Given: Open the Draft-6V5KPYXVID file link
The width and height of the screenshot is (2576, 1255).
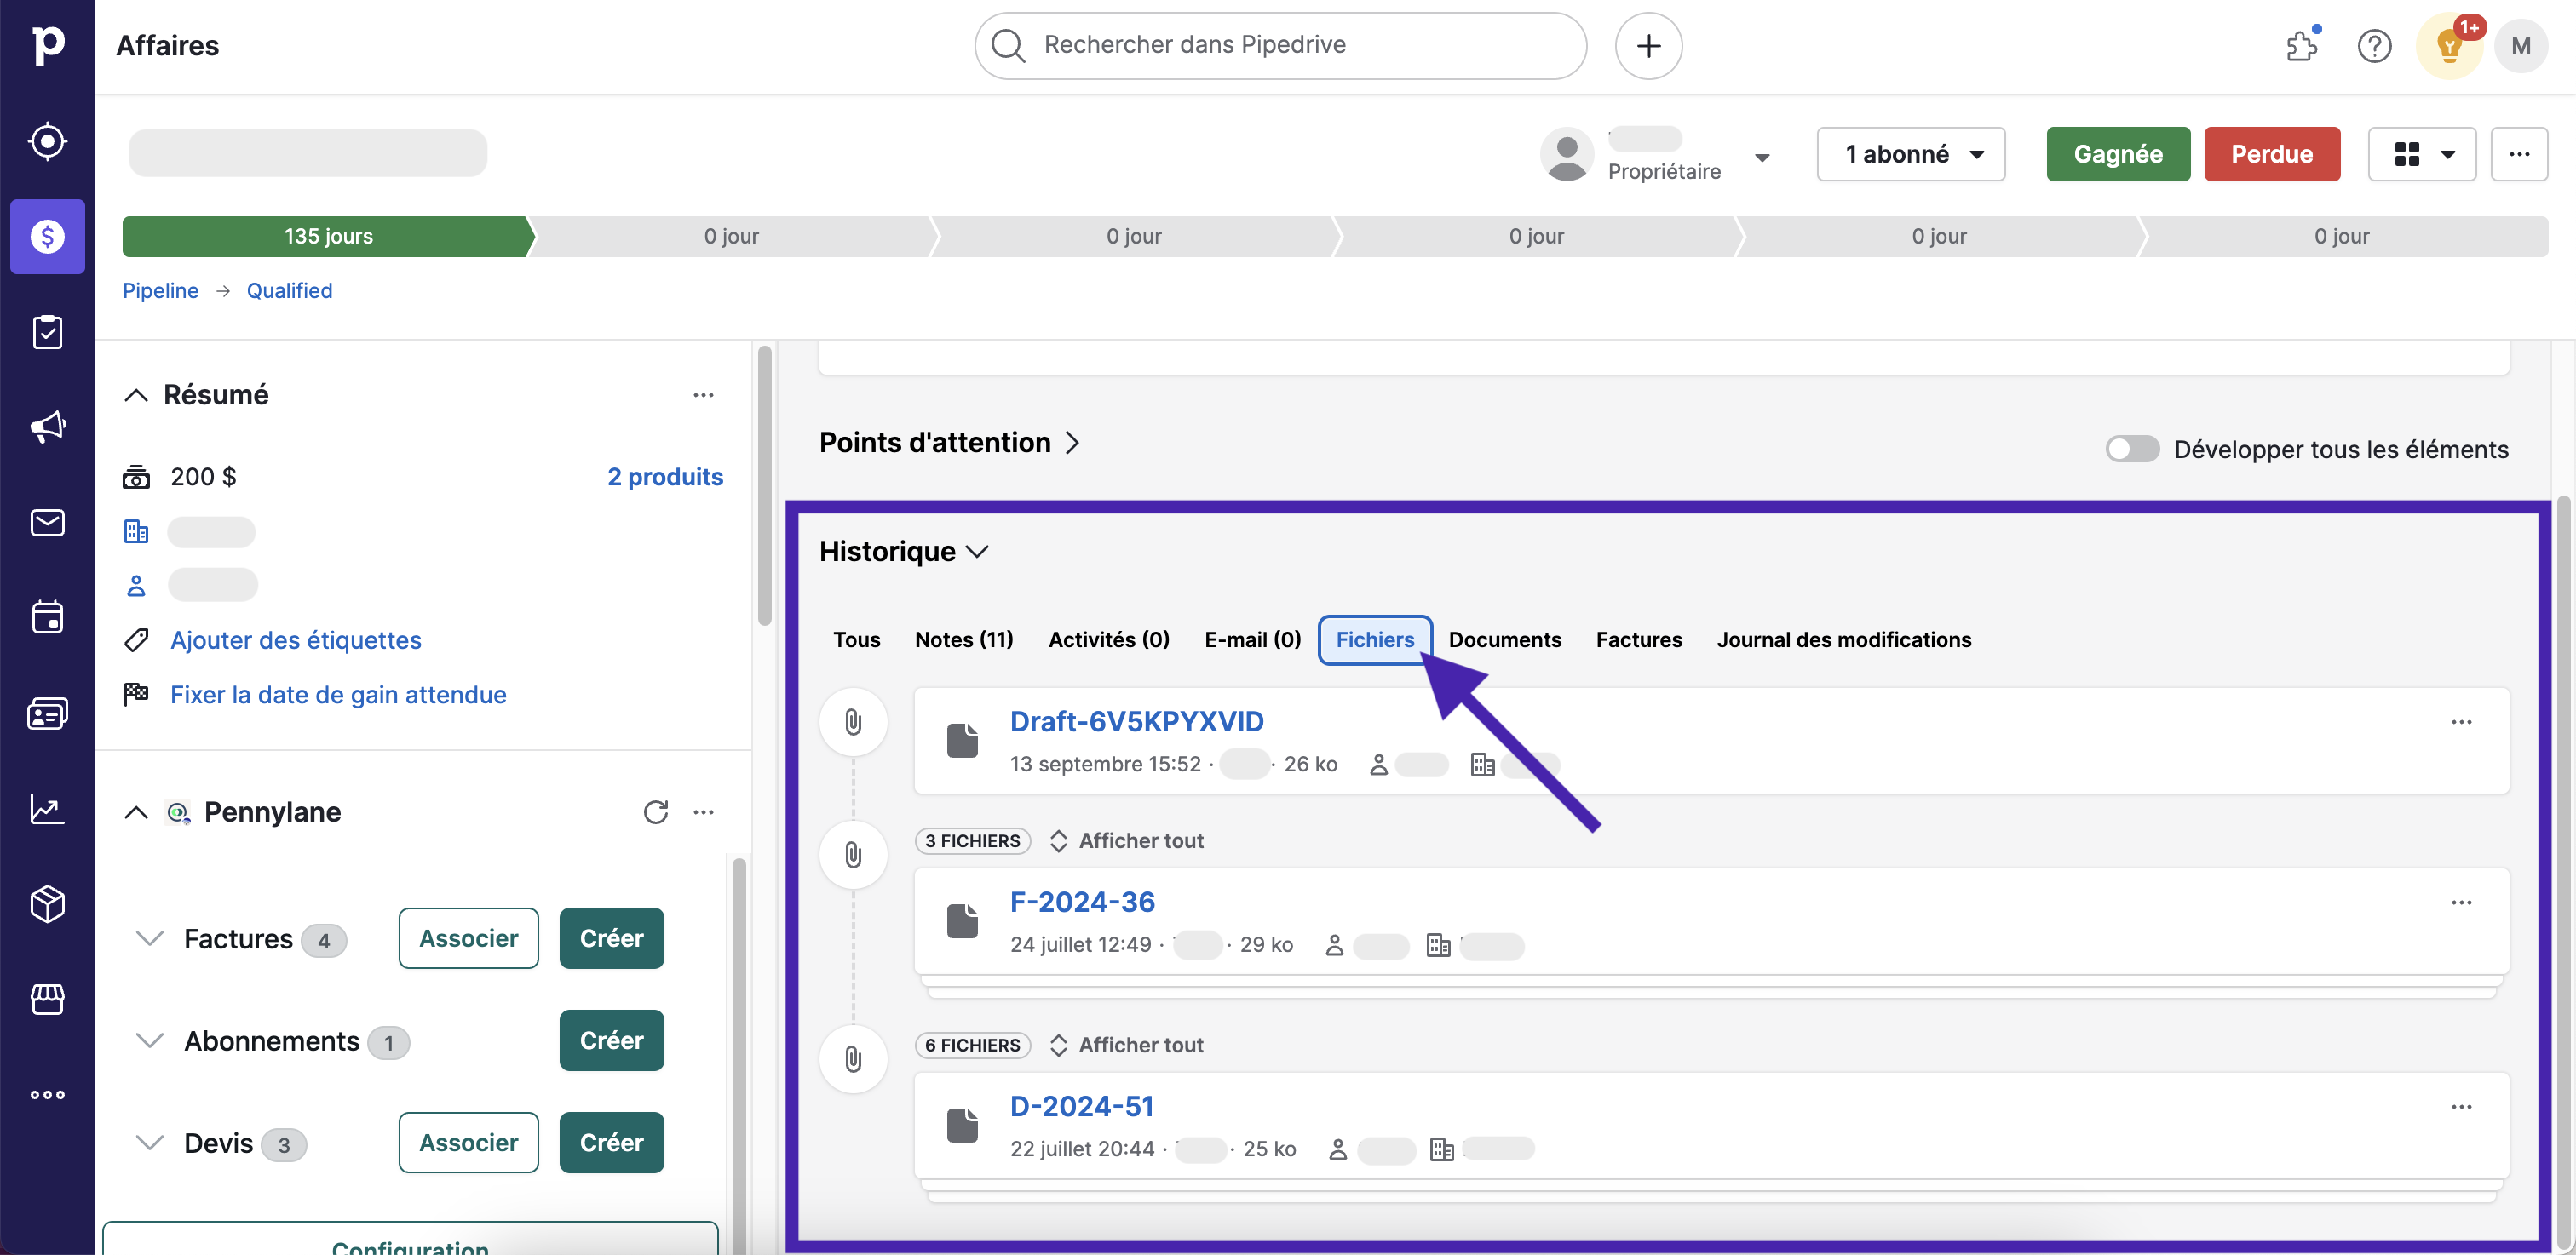Looking at the screenshot, I should pyautogui.click(x=1136, y=721).
